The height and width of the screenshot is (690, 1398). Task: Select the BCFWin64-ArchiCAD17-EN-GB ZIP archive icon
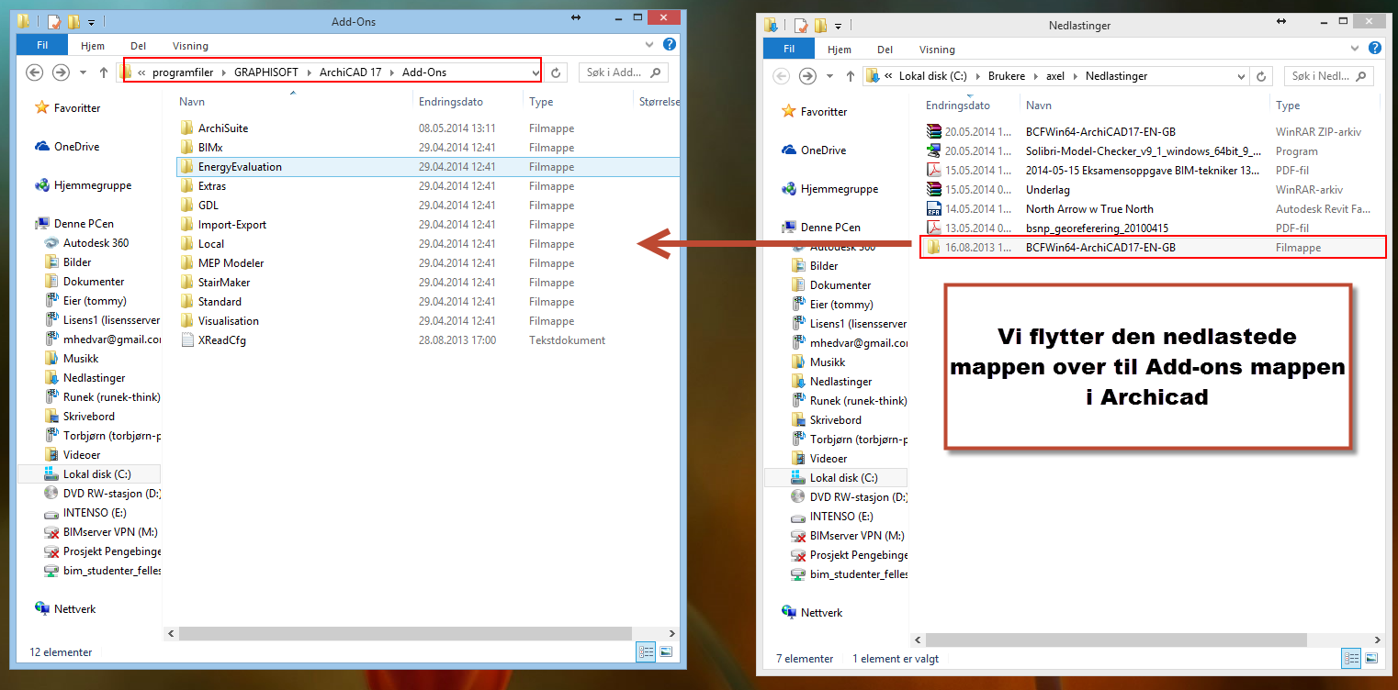click(934, 132)
